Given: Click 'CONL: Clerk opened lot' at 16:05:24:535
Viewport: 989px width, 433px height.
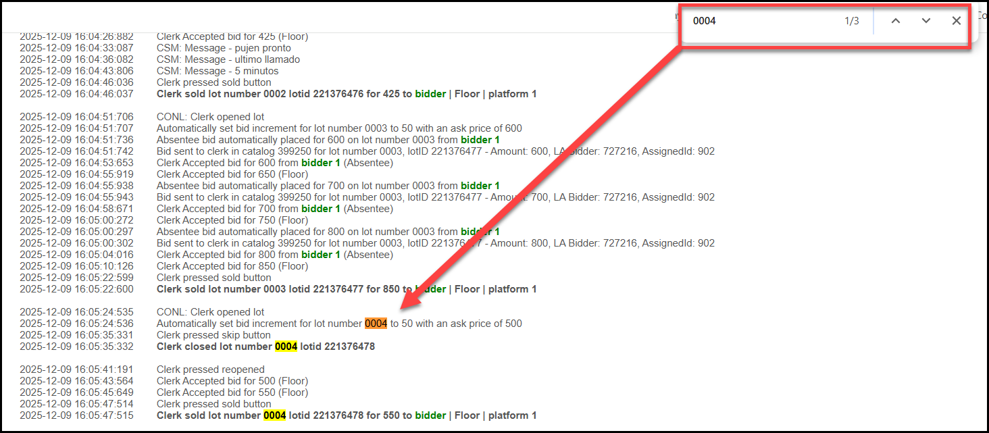Looking at the screenshot, I should click(211, 312).
